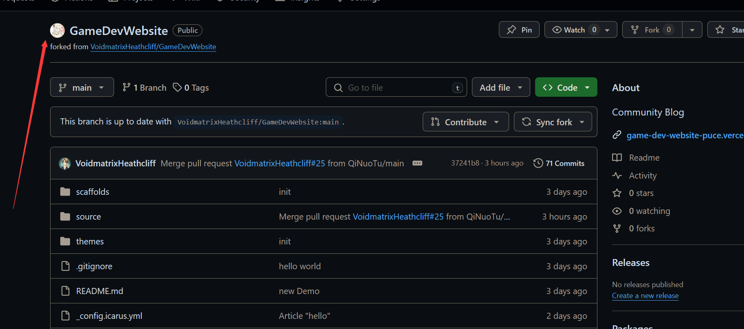Open the 'hello world' commit message

[x=300, y=266]
